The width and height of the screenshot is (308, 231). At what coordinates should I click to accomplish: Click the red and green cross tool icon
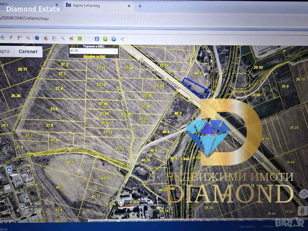(71, 38)
